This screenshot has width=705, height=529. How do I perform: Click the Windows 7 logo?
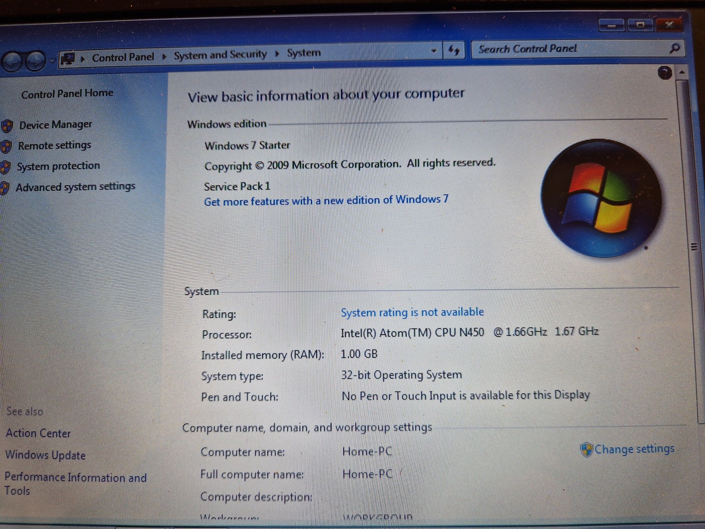coord(601,198)
